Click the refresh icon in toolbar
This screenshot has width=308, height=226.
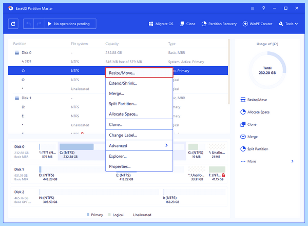[13, 24]
